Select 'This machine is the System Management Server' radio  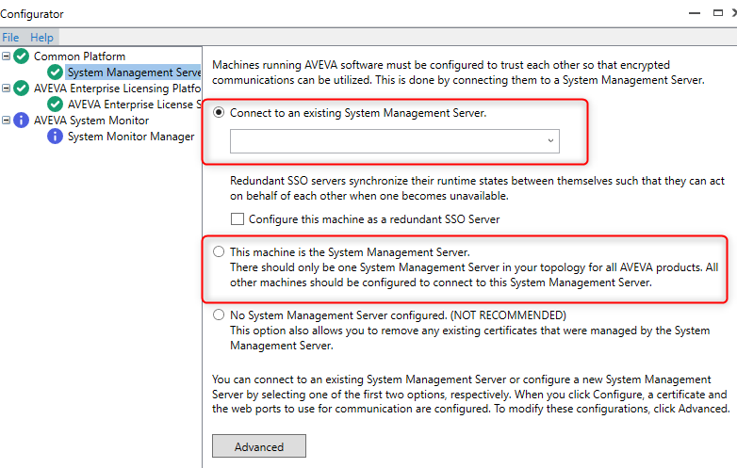219,251
